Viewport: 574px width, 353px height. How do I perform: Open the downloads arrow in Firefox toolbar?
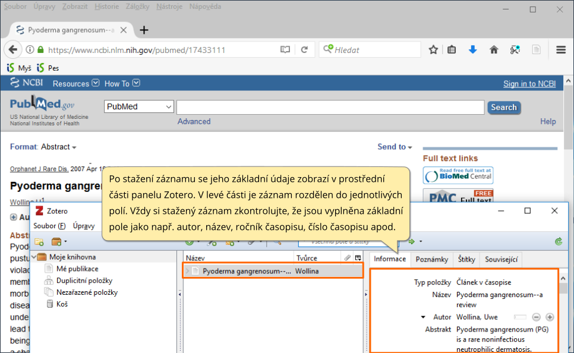pyautogui.click(x=472, y=50)
